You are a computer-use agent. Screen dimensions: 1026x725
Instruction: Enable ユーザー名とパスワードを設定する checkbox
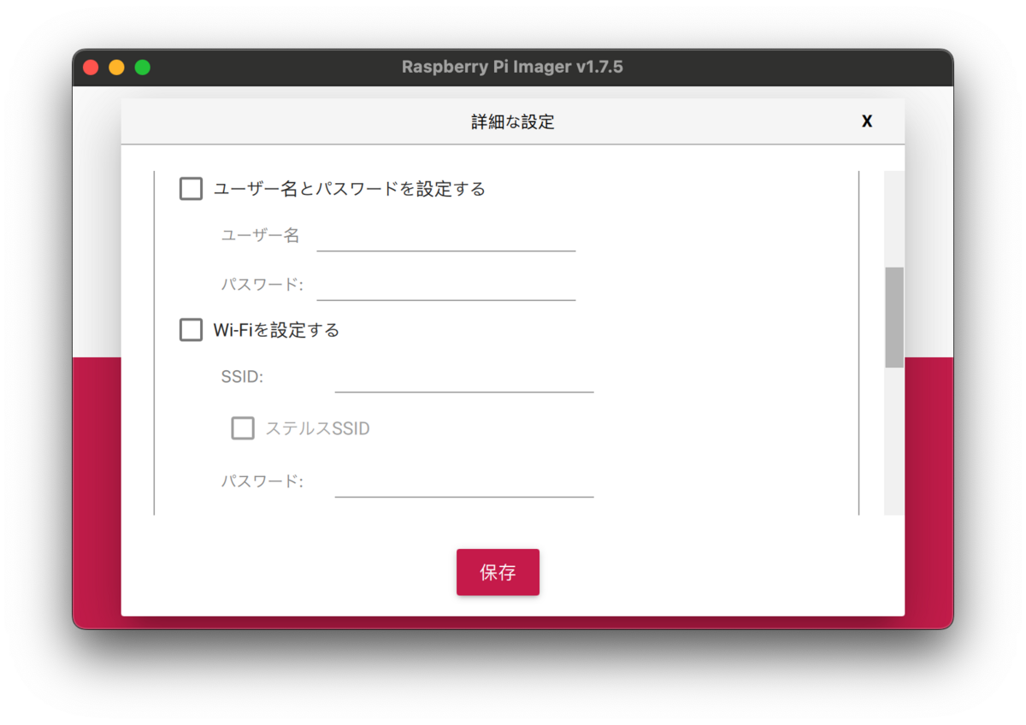click(191, 189)
